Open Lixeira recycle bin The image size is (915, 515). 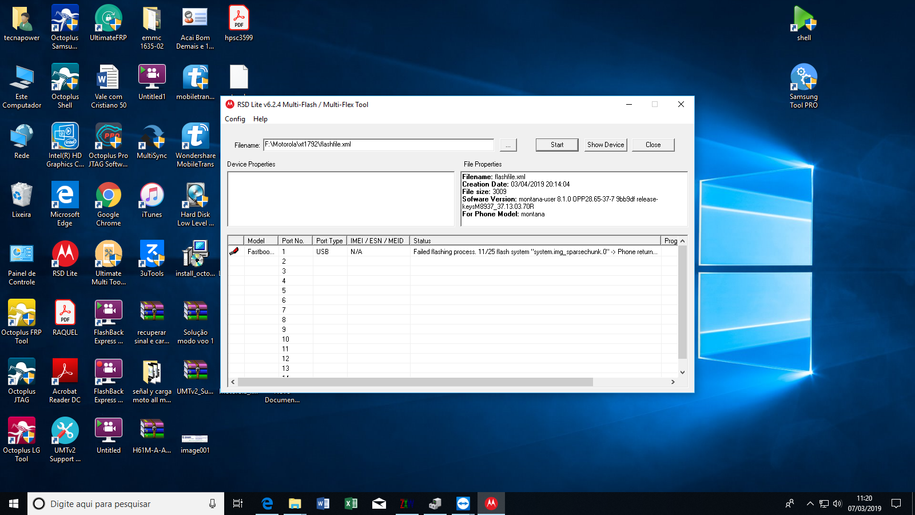coord(22,200)
